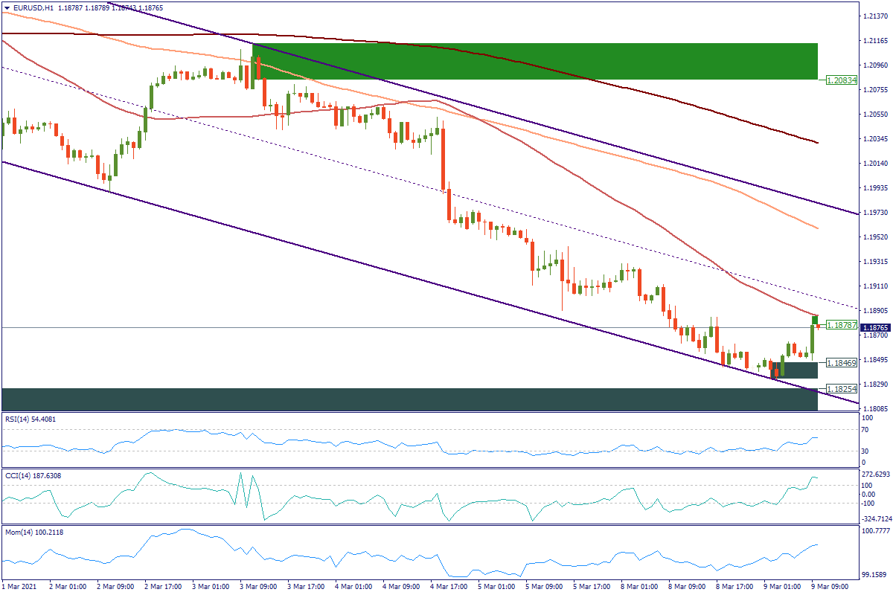
Task: Select the small dark rectangle near 1.18469
Action: click(795, 370)
